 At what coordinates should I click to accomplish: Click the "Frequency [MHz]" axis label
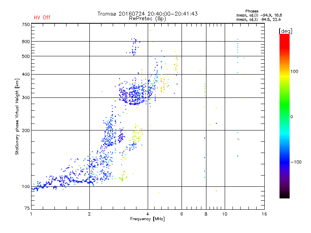[147, 219]
